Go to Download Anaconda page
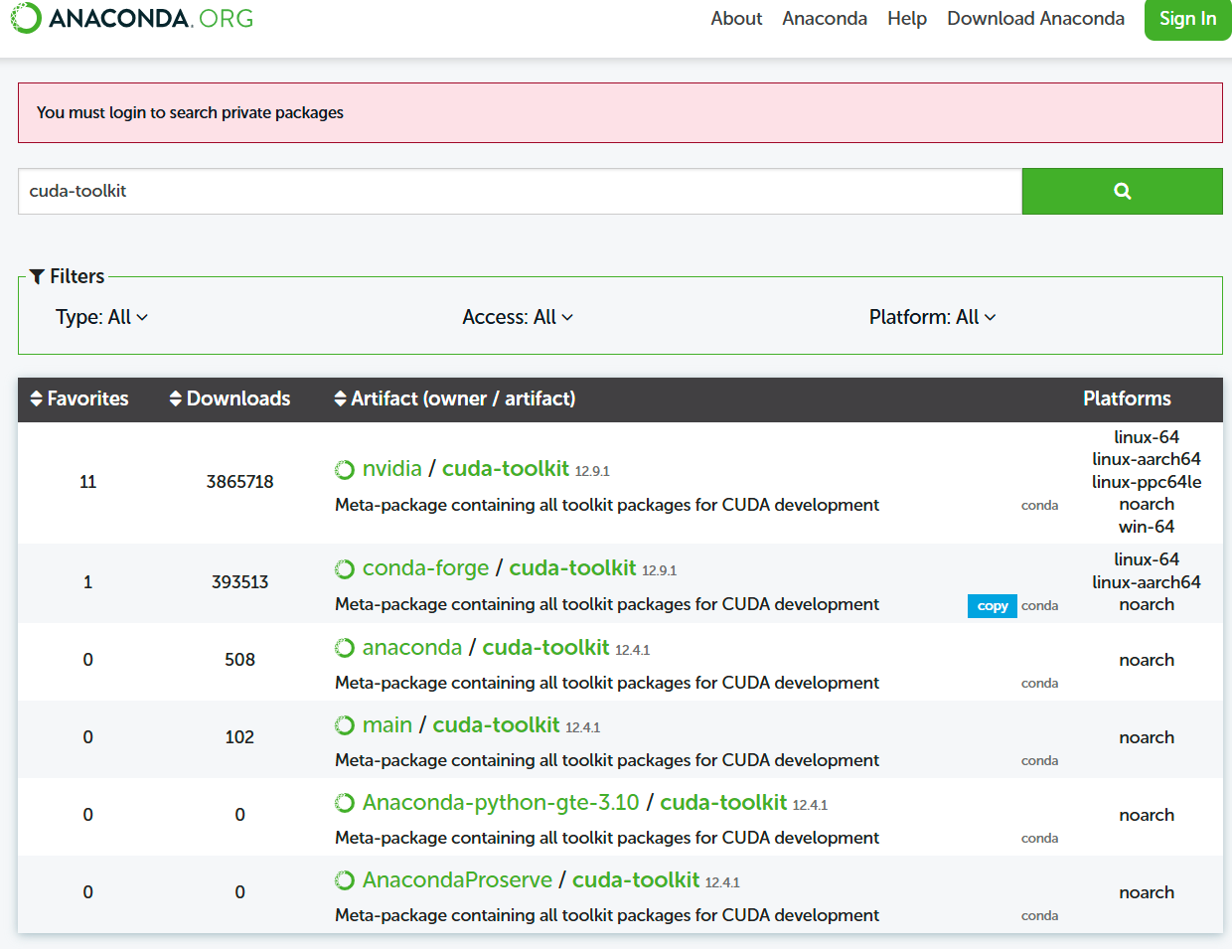The image size is (1232, 949). (1035, 19)
